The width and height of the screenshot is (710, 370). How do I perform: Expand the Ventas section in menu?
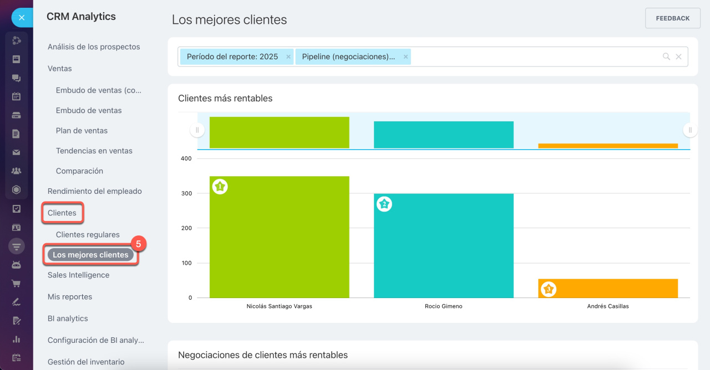point(60,69)
